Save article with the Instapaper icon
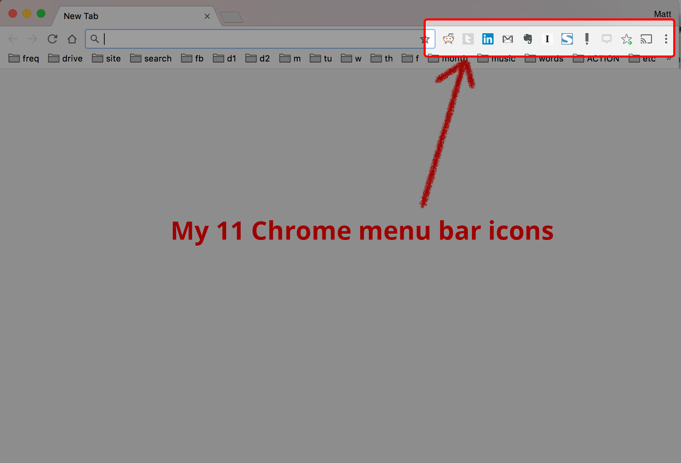 547,39
